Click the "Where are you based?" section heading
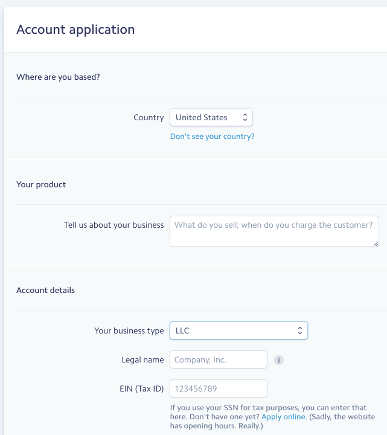The image size is (387, 435). (58, 77)
